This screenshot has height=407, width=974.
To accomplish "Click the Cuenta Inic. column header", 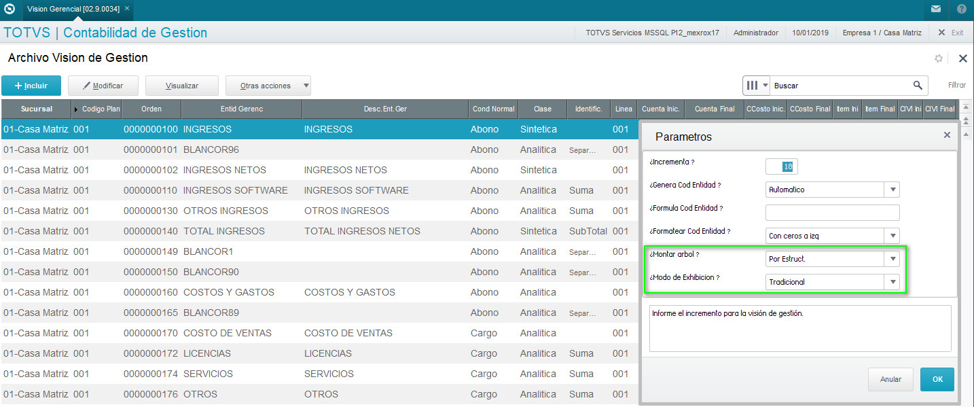I will click(660, 109).
